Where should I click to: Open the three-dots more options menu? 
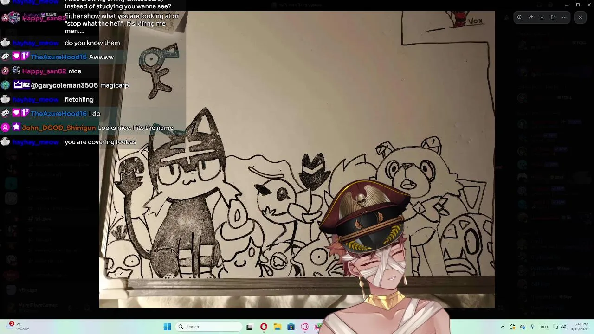[564, 18]
